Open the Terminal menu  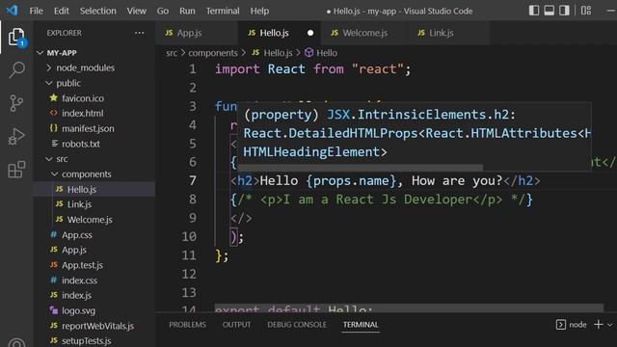click(x=223, y=11)
